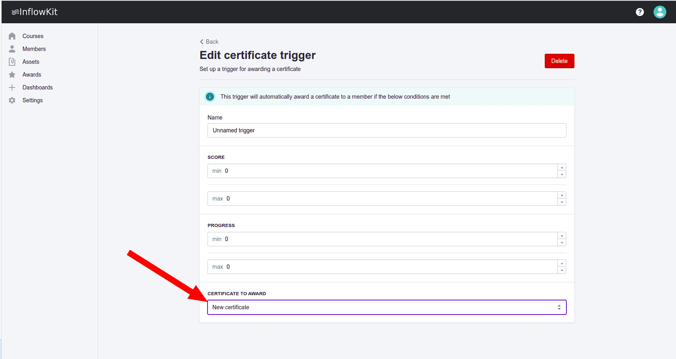This screenshot has width=676, height=359.
Task: Open the Certificate to Award dropdown
Action: click(x=387, y=307)
